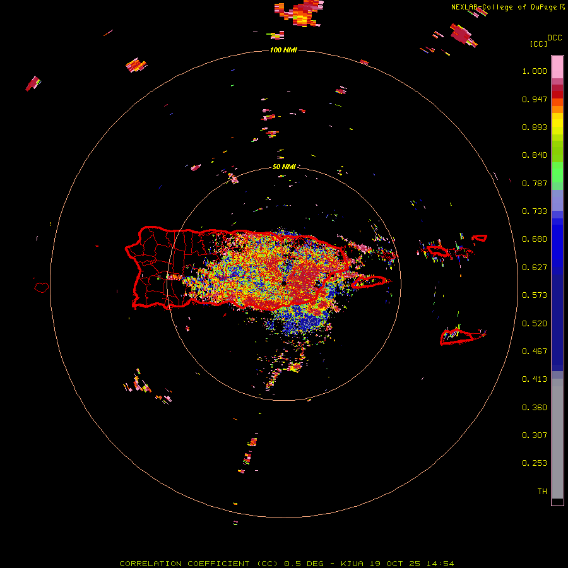The image size is (568, 568).
Task: Click the 0.573 scale value
Action: (x=535, y=295)
